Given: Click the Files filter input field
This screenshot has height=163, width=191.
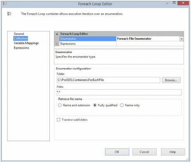Looking at the screenshot, I should pyautogui.click(x=119, y=92).
